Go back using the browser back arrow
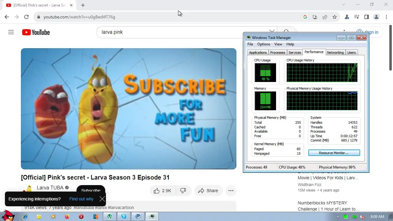 [7, 17]
